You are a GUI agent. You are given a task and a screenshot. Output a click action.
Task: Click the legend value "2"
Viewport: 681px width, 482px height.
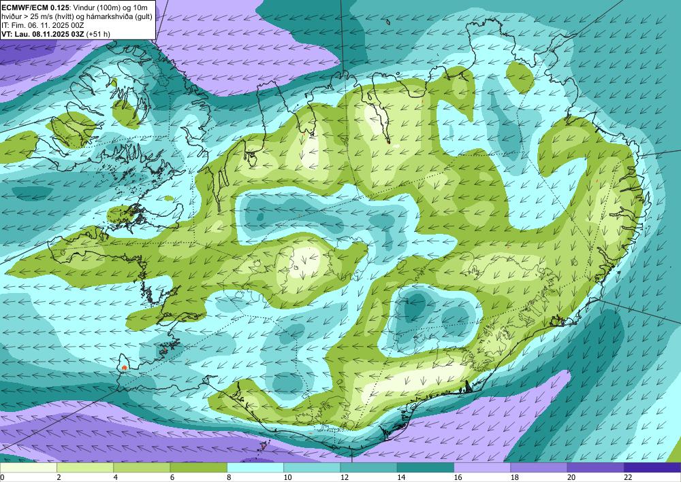point(59,477)
